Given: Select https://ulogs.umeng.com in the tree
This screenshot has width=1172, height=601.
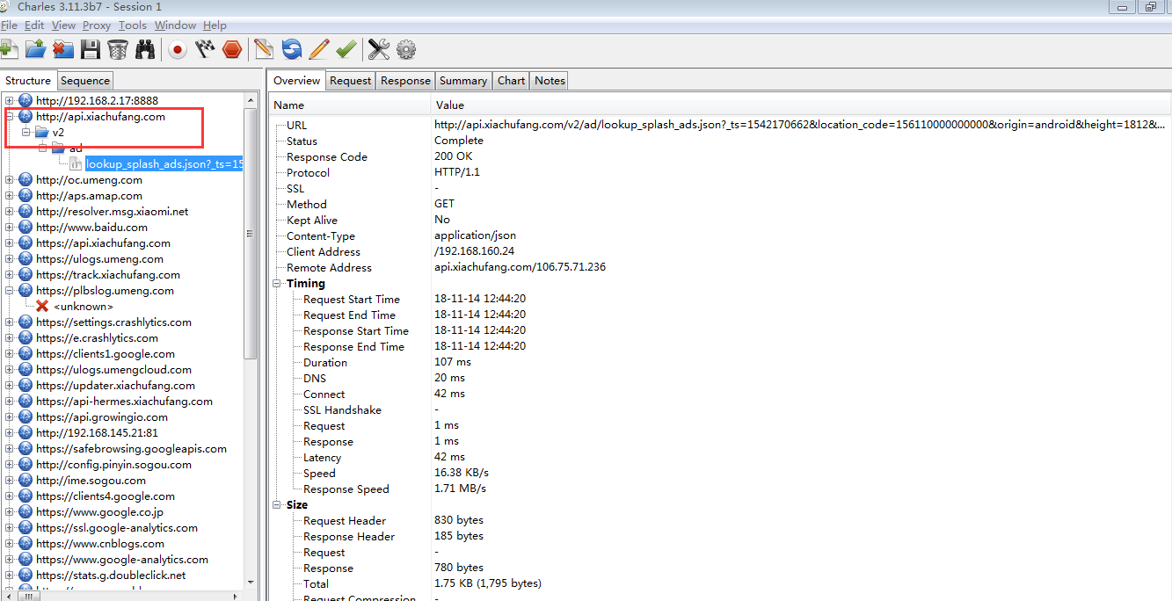Looking at the screenshot, I should click(x=99, y=259).
